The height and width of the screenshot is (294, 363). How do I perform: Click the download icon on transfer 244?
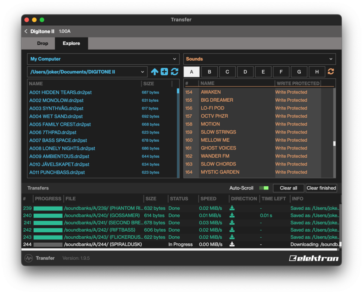(232, 244)
